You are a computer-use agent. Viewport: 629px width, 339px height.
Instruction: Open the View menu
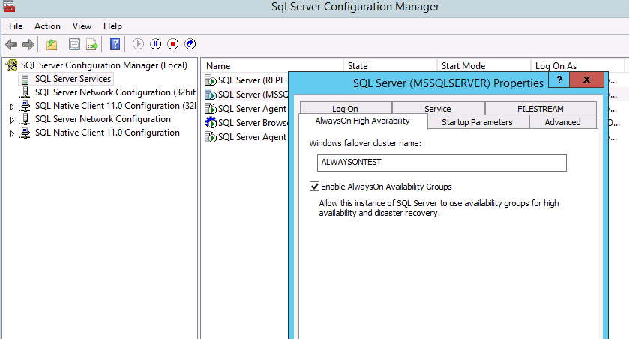pyautogui.click(x=82, y=26)
